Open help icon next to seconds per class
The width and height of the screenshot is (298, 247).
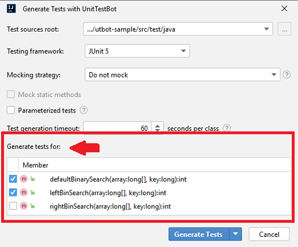(226, 128)
